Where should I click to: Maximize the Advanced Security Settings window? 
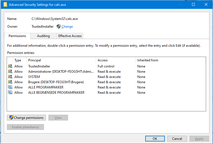click(x=193, y=4)
